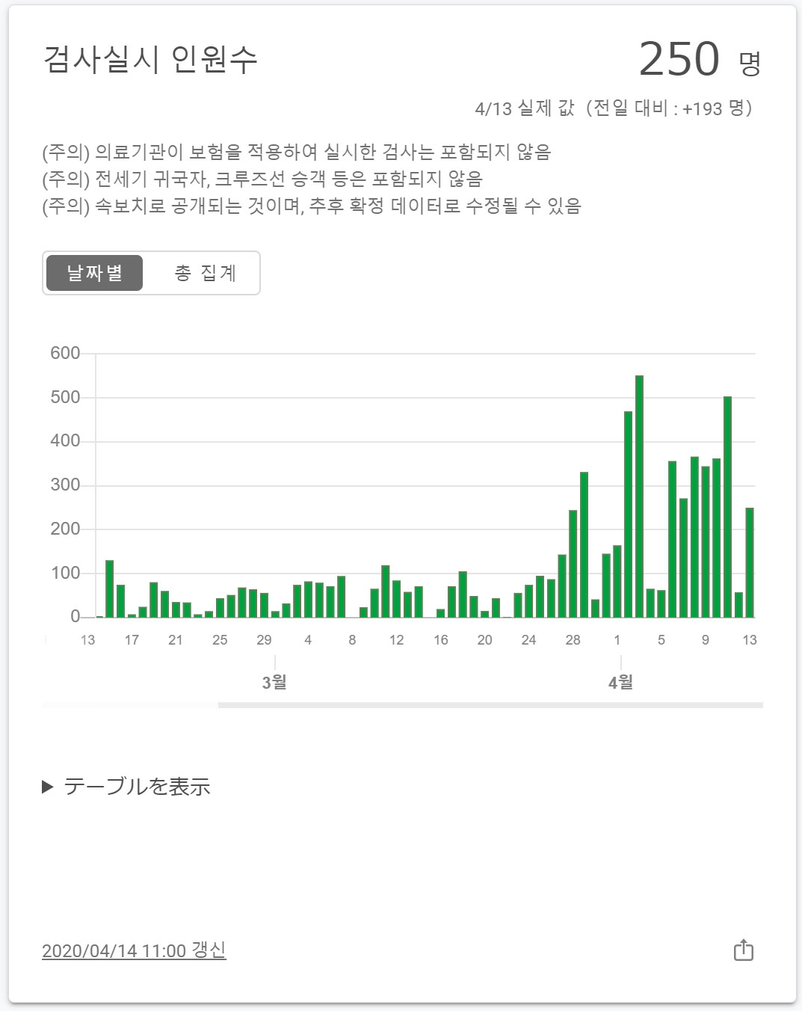The image size is (802, 1011).
Task: Click the 300 y-axis label
Action: pos(65,485)
